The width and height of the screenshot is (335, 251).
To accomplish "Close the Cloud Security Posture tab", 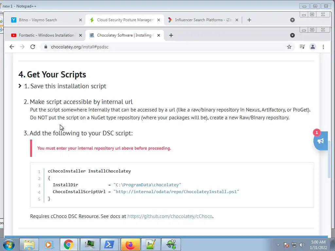I will point(159,20).
